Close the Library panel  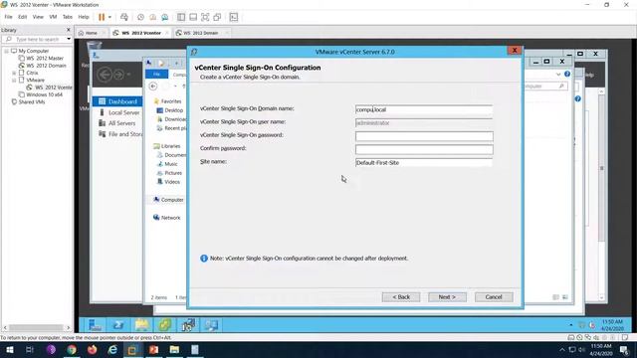pyautogui.click(x=69, y=30)
